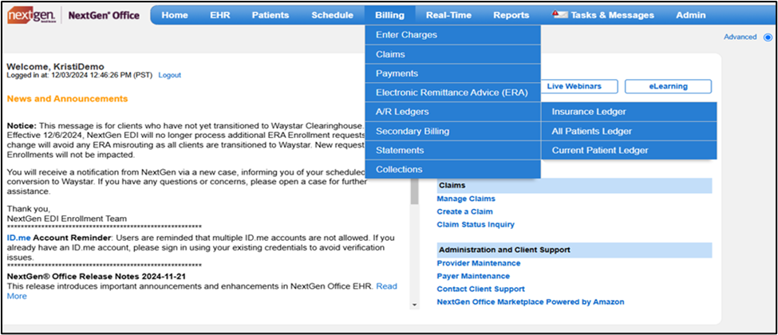The width and height of the screenshot is (778, 335).
Task: Open the Claim Status Inquiry link
Action: click(x=476, y=225)
